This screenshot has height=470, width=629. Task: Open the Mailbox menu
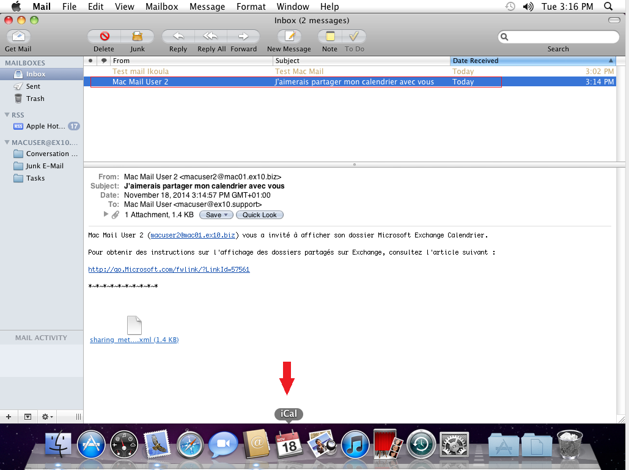161,7
